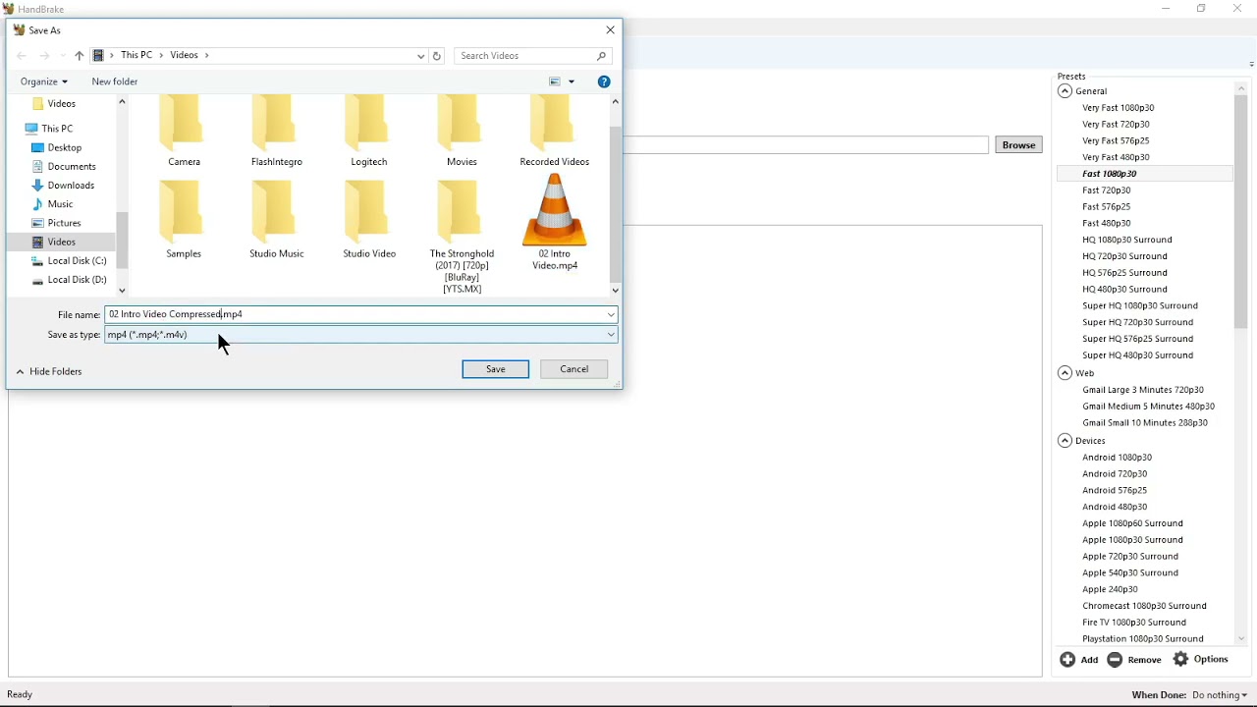
Task: Select the Very Fast 1080p30 preset
Action: (1119, 108)
